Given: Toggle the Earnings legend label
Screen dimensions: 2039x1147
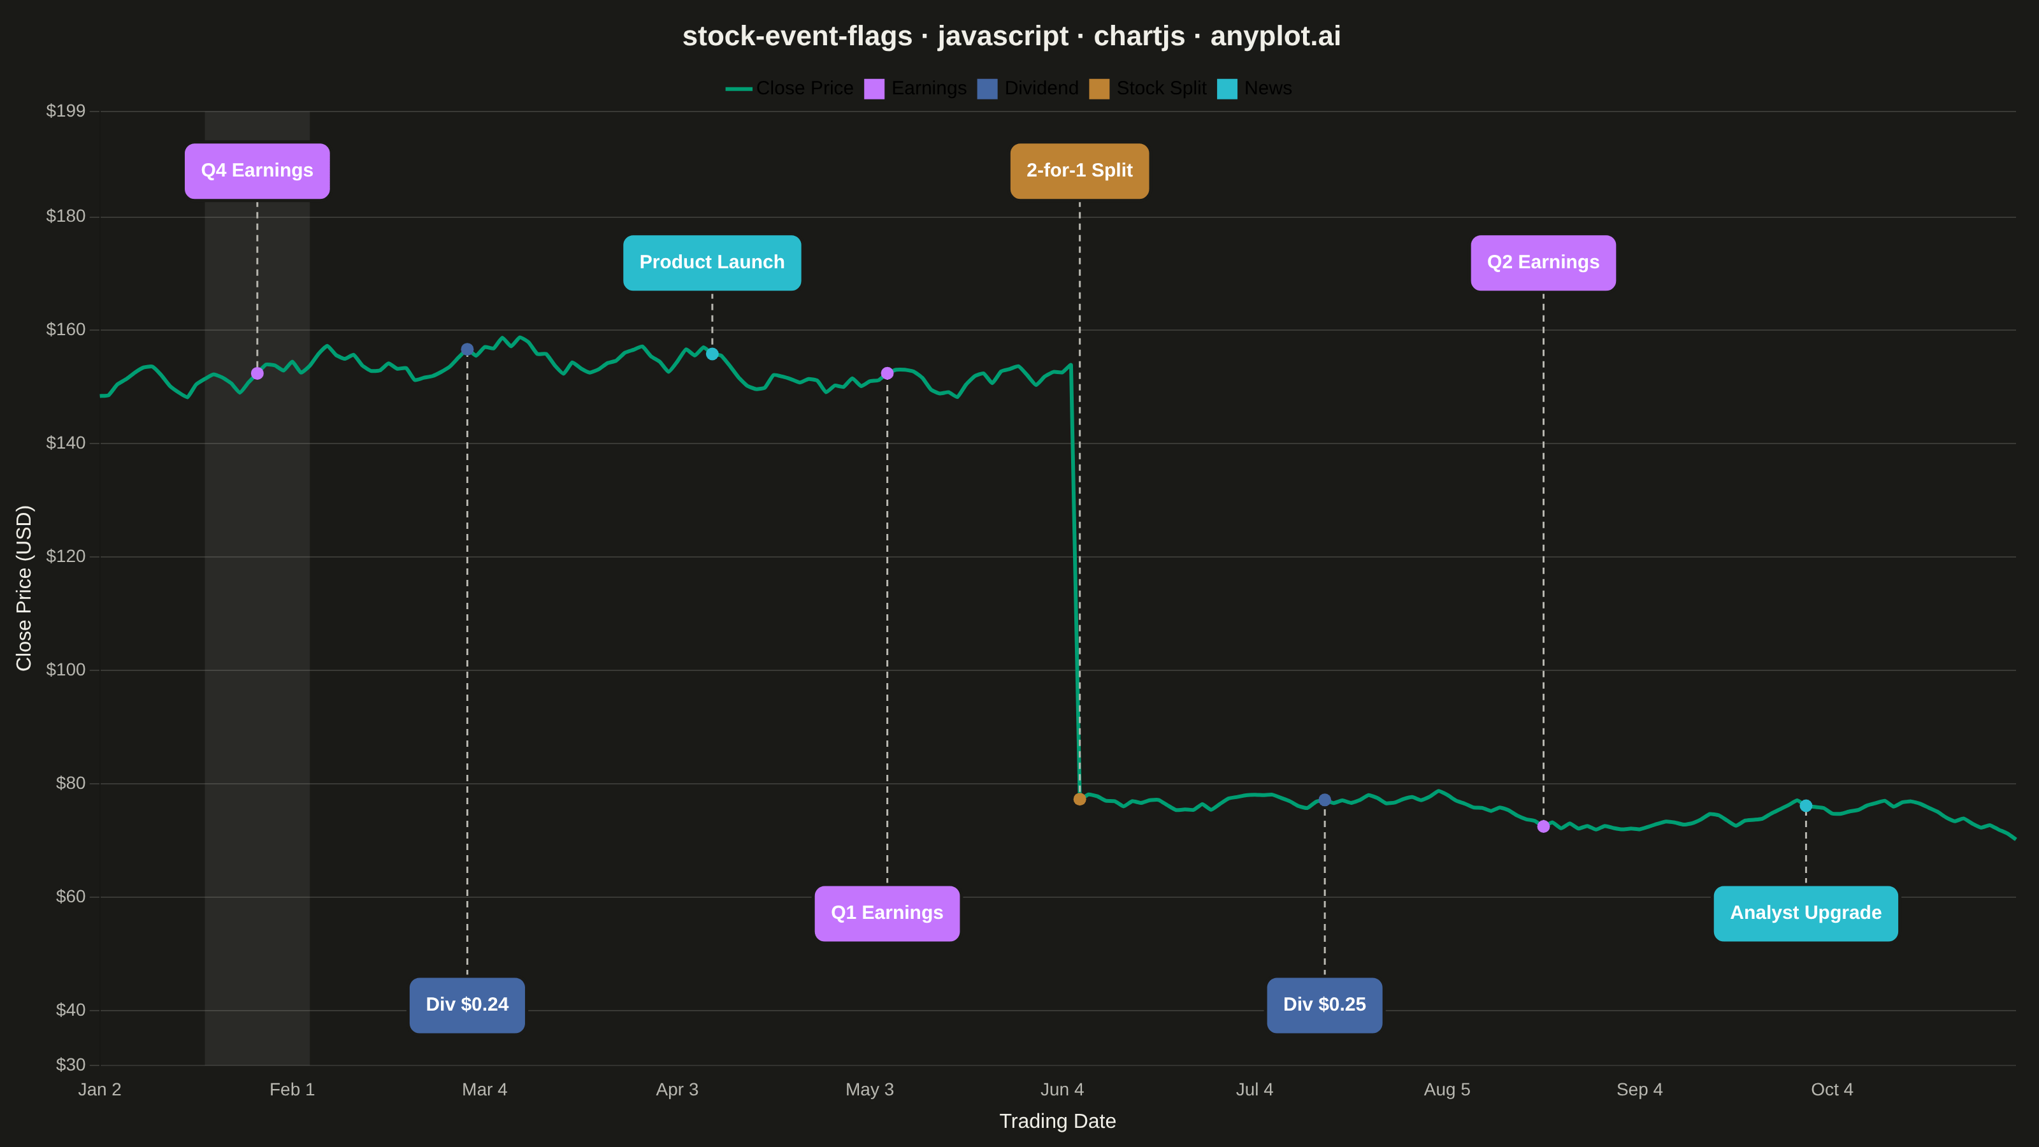Looking at the screenshot, I should (x=929, y=89).
